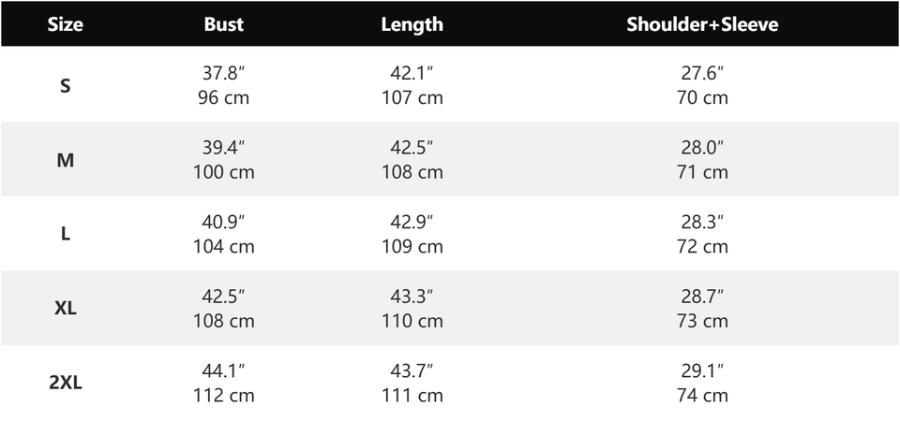The width and height of the screenshot is (900, 421).
Task: Click the Length column header
Action: (x=412, y=24)
